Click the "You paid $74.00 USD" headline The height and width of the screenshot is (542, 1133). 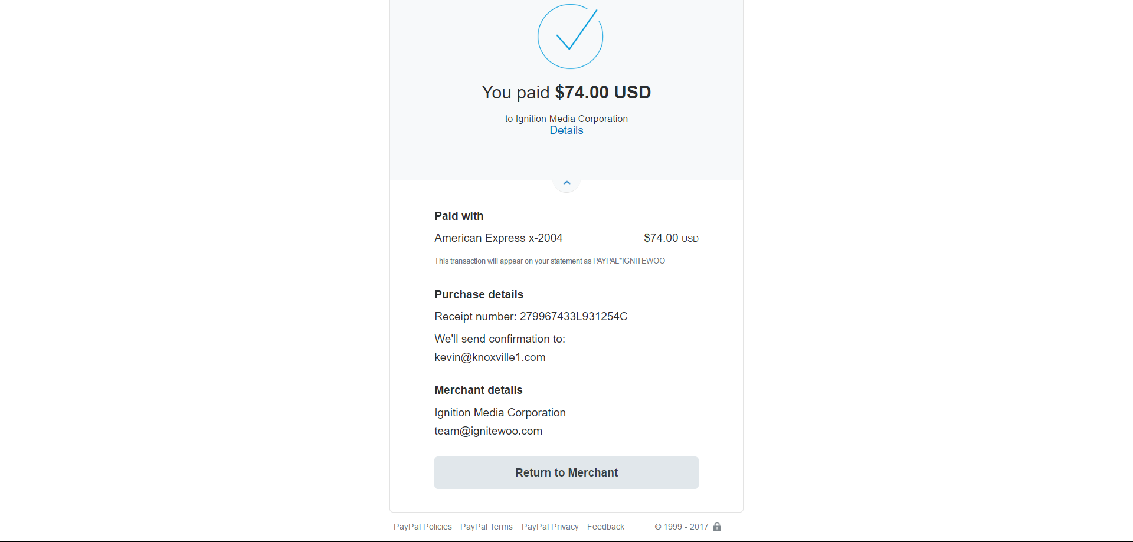point(566,93)
